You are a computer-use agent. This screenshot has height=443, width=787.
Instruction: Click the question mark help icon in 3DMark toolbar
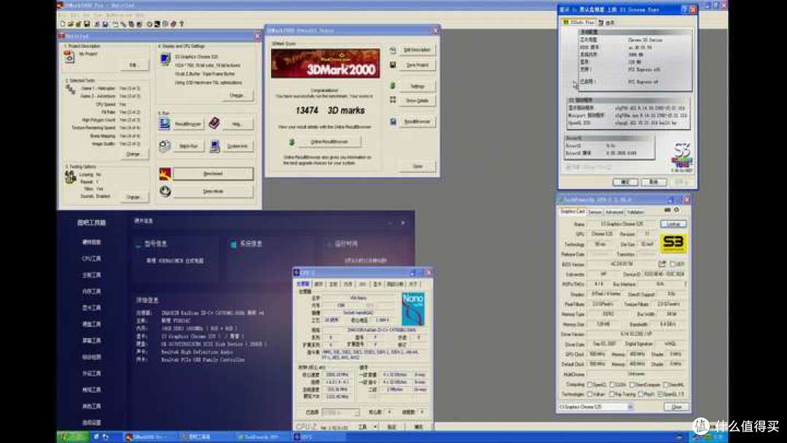pos(181,23)
